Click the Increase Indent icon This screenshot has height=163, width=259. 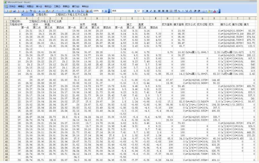199,11
